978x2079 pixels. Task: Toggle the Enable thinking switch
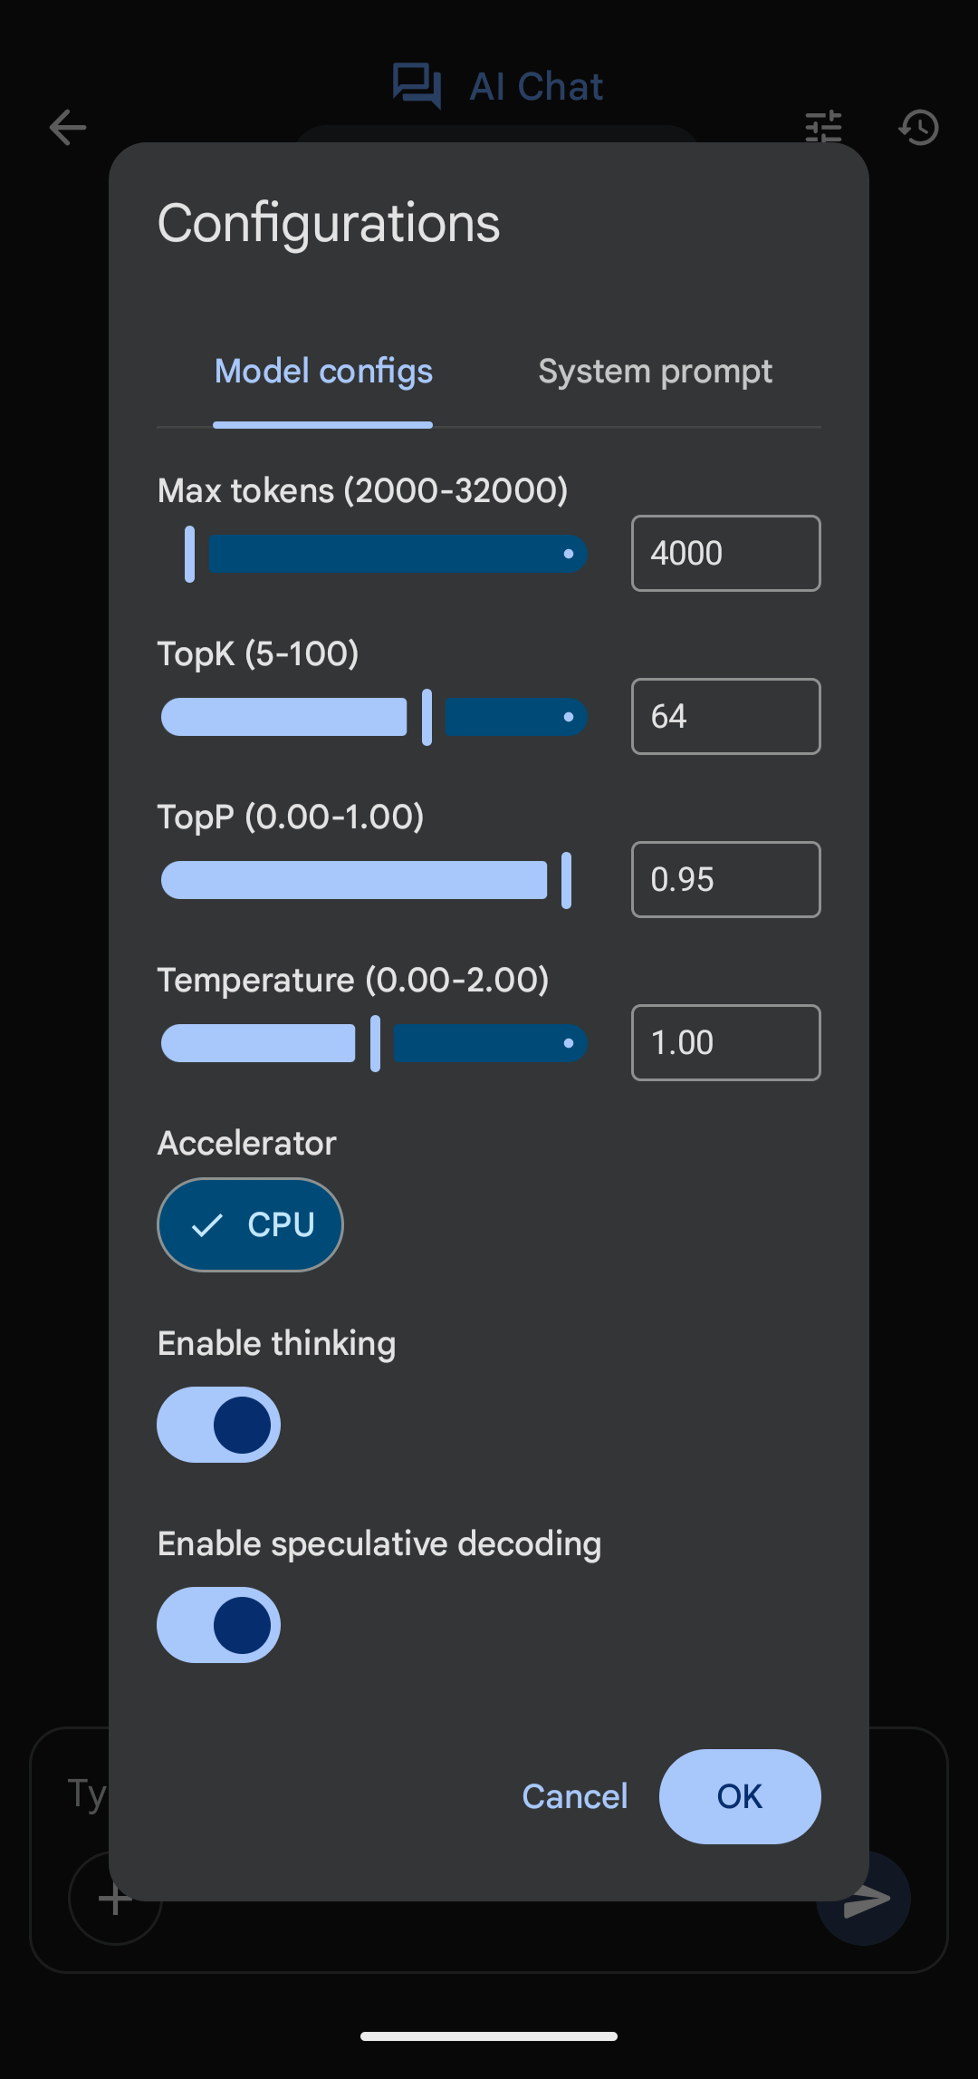coord(218,1425)
